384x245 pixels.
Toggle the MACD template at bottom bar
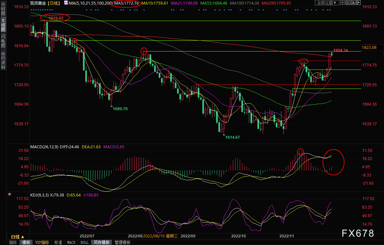[x=71, y=242]
